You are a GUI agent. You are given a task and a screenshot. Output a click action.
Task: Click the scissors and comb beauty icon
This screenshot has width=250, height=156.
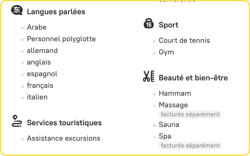point(149,76)
